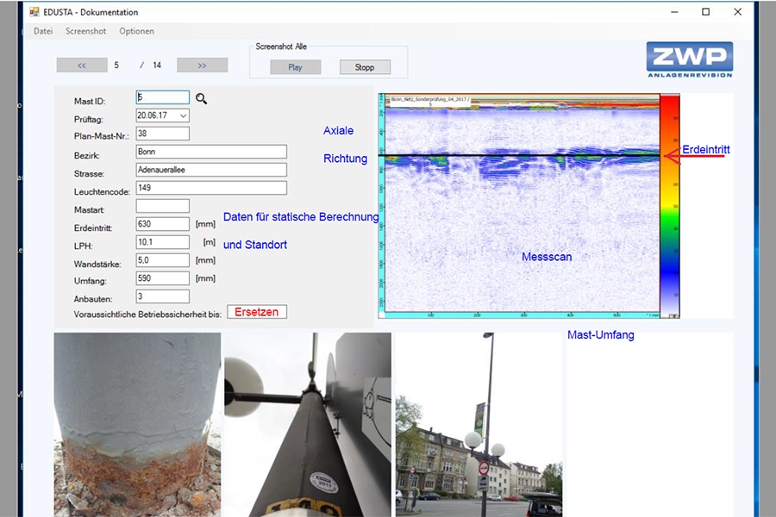The height and width of the screenshot is (517, 776).
Task: Open the Prüftag date dropdown
Action: pyautogui.click(x=183, y=115)
